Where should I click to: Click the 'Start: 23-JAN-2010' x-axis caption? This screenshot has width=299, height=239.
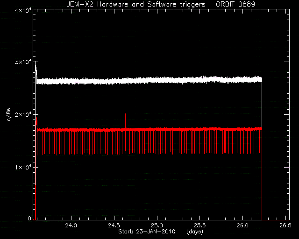pyautogui.click(x=147, y=232)
